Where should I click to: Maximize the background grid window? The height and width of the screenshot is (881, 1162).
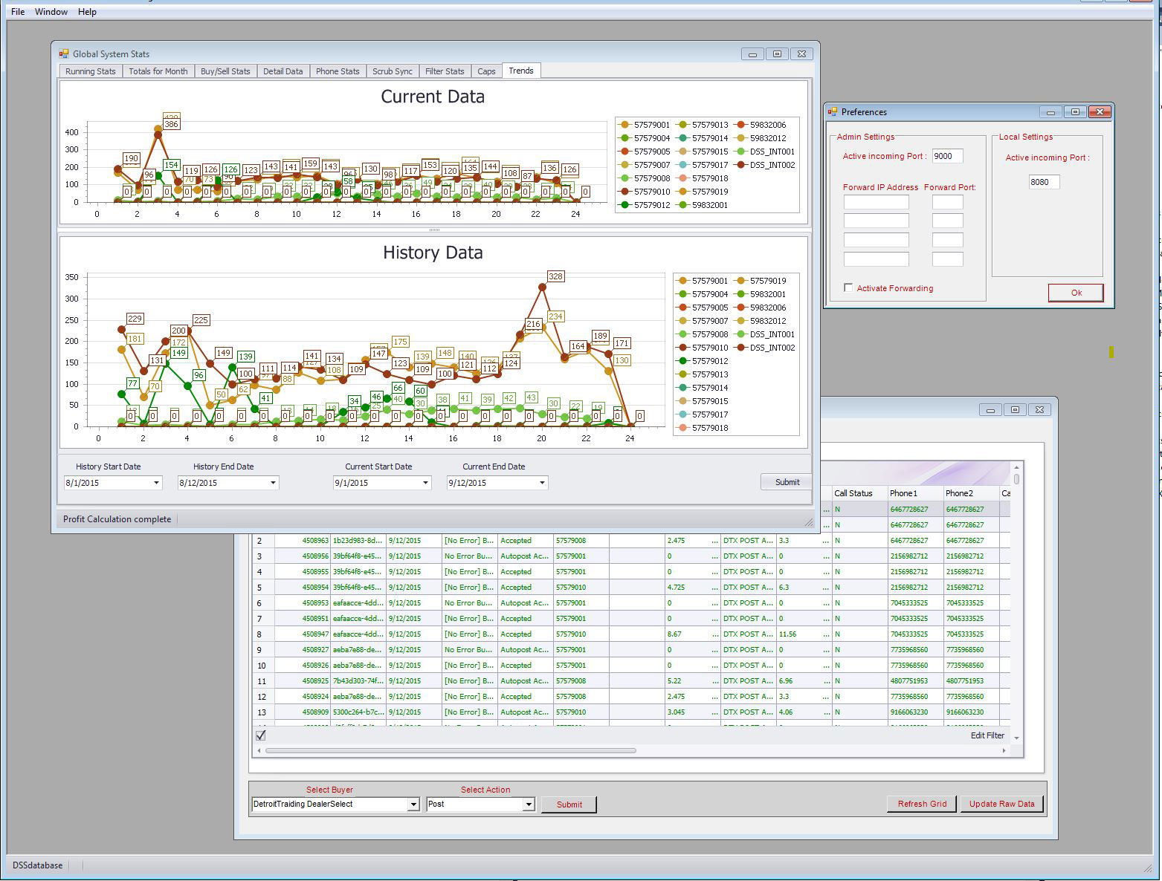[1015, 409]
